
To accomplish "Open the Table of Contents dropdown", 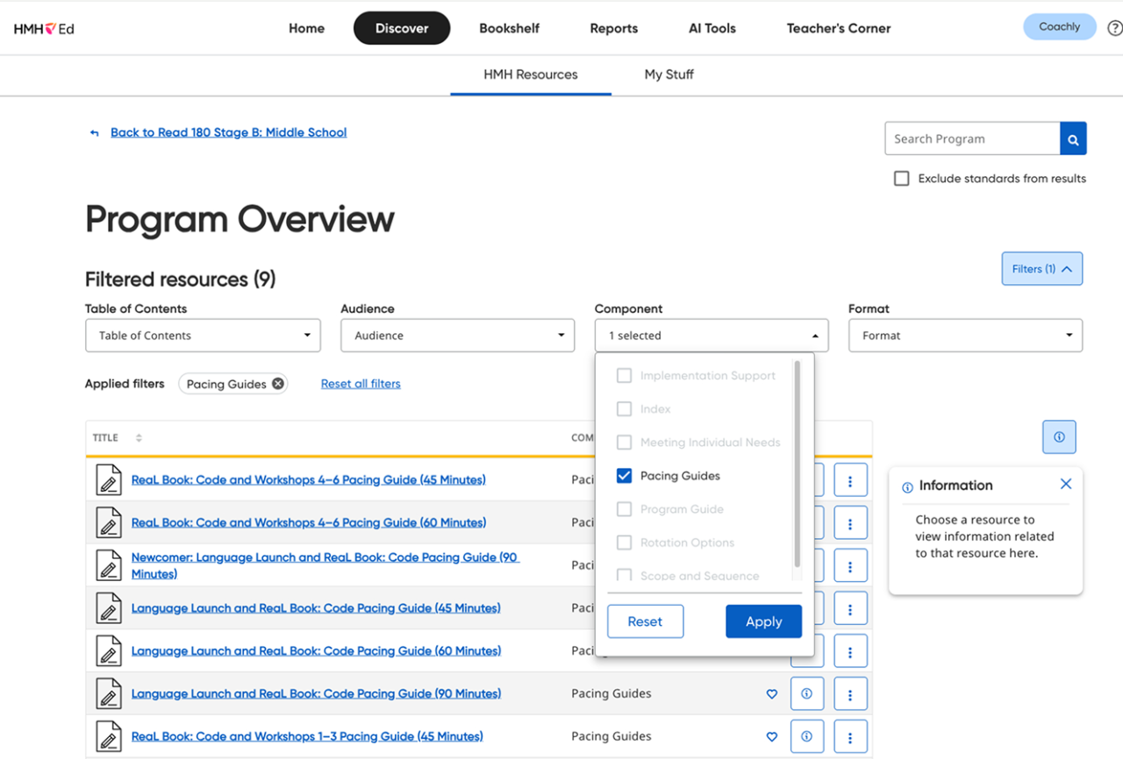I will [203, 336].
